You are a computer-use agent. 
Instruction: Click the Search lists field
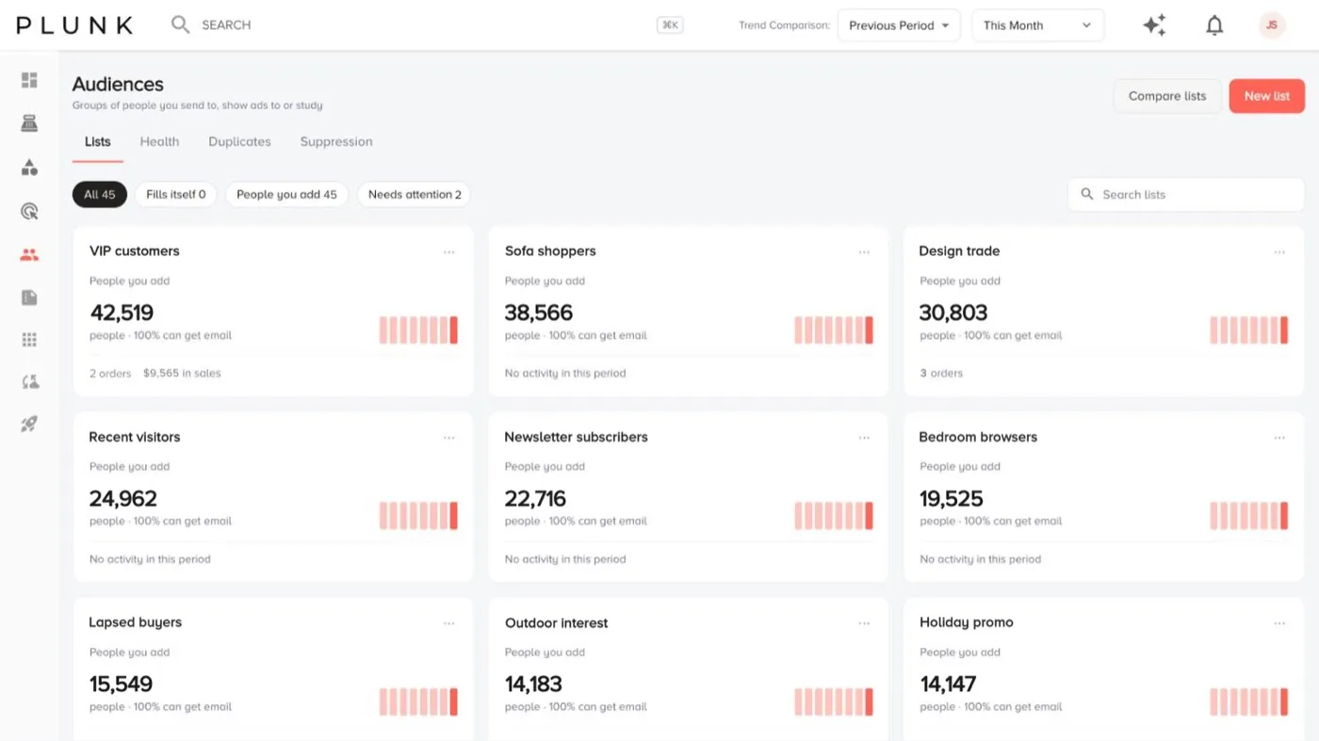(x=1186, y=195)
